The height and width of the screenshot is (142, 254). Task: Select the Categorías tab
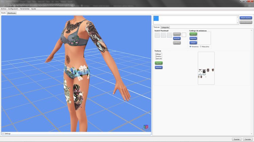pyautogui.click(x=165, y=27)
